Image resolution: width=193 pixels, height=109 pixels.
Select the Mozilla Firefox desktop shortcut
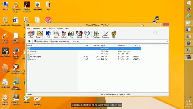[16, 53]
